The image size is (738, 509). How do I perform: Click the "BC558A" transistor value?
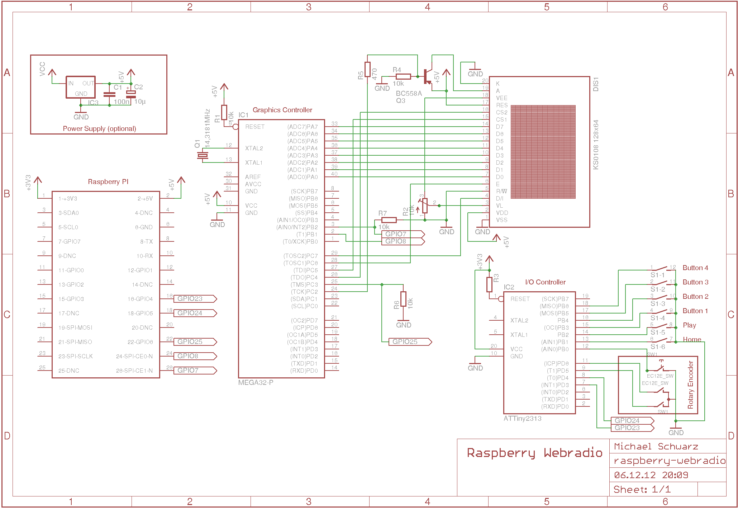(409, 94)
